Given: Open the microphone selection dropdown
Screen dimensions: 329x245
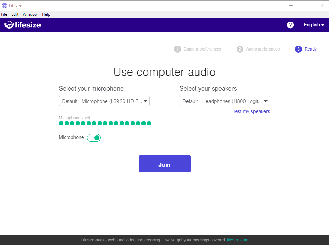Looking at the screenshot, I should [x=104, y=101].
